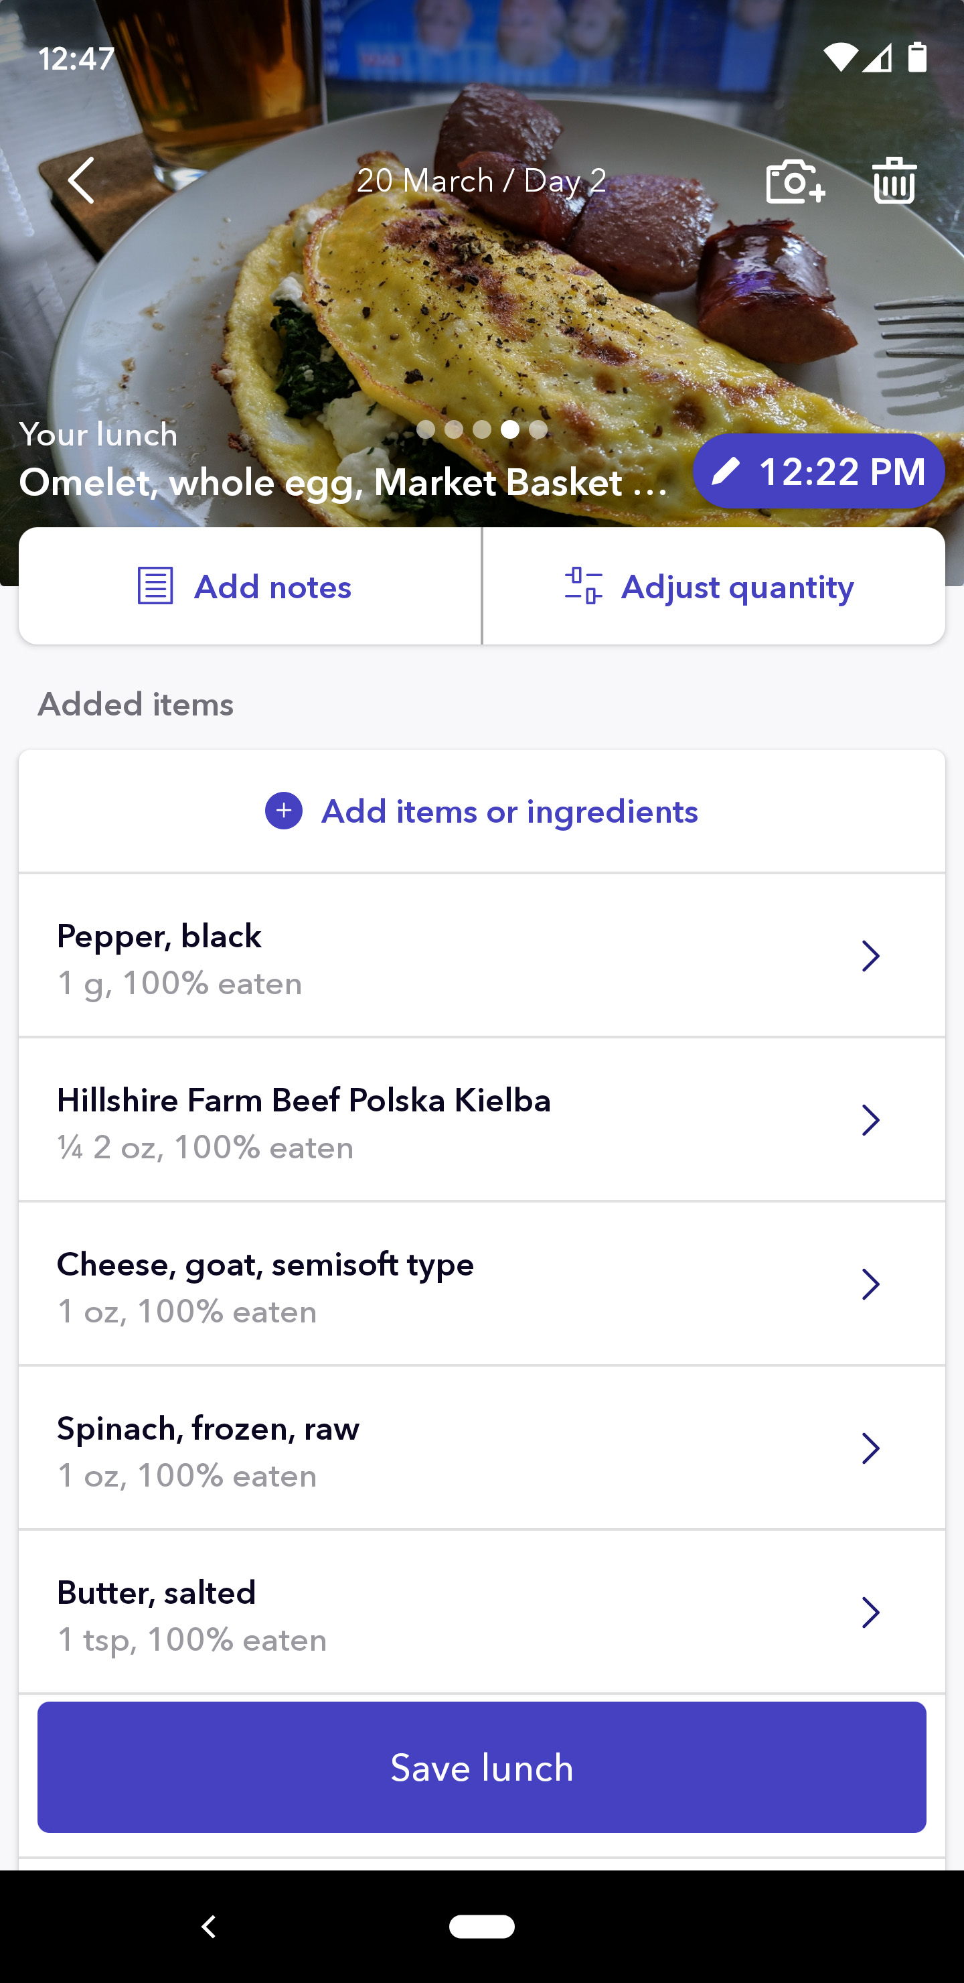Screen dimensions: 964x1983
Task: Tap the plus circle icon to add ingredients
Action: coord(284,811)
